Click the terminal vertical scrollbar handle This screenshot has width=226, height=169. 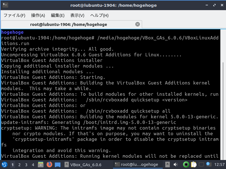[x=223, y=111]
